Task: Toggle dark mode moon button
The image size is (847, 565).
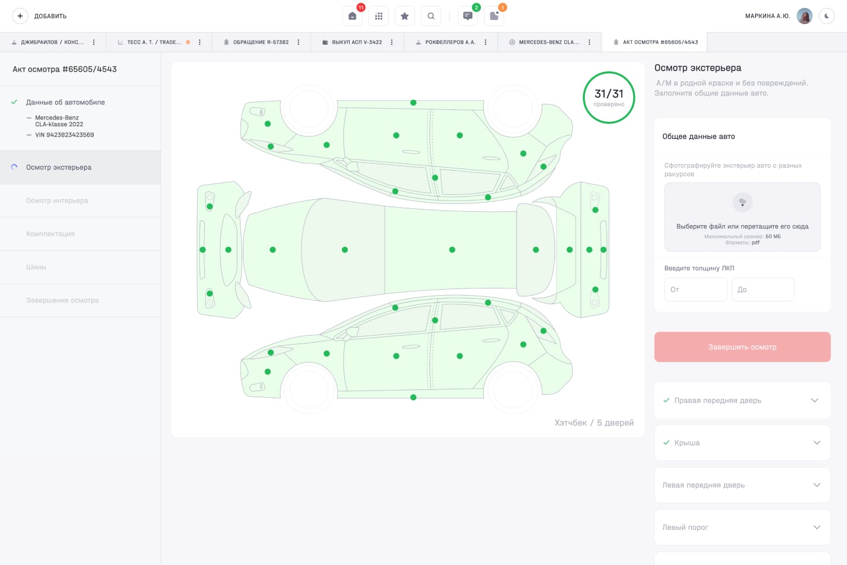Action: [x=826, y=16]
